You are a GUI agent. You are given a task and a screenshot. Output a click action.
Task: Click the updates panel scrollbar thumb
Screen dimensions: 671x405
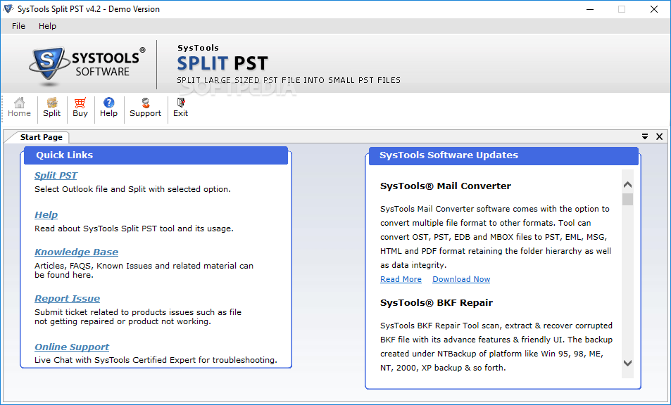click(x=628, y=200)
